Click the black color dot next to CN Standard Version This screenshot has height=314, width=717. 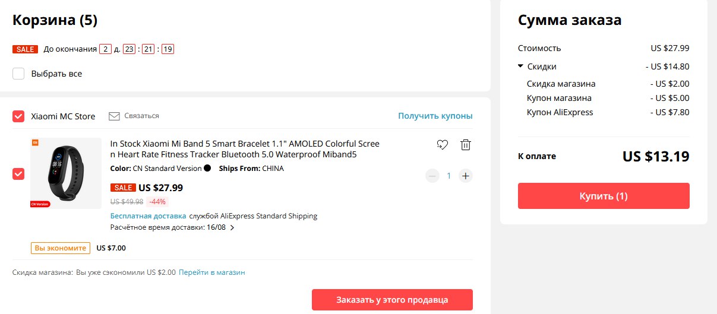click(207, 169)
